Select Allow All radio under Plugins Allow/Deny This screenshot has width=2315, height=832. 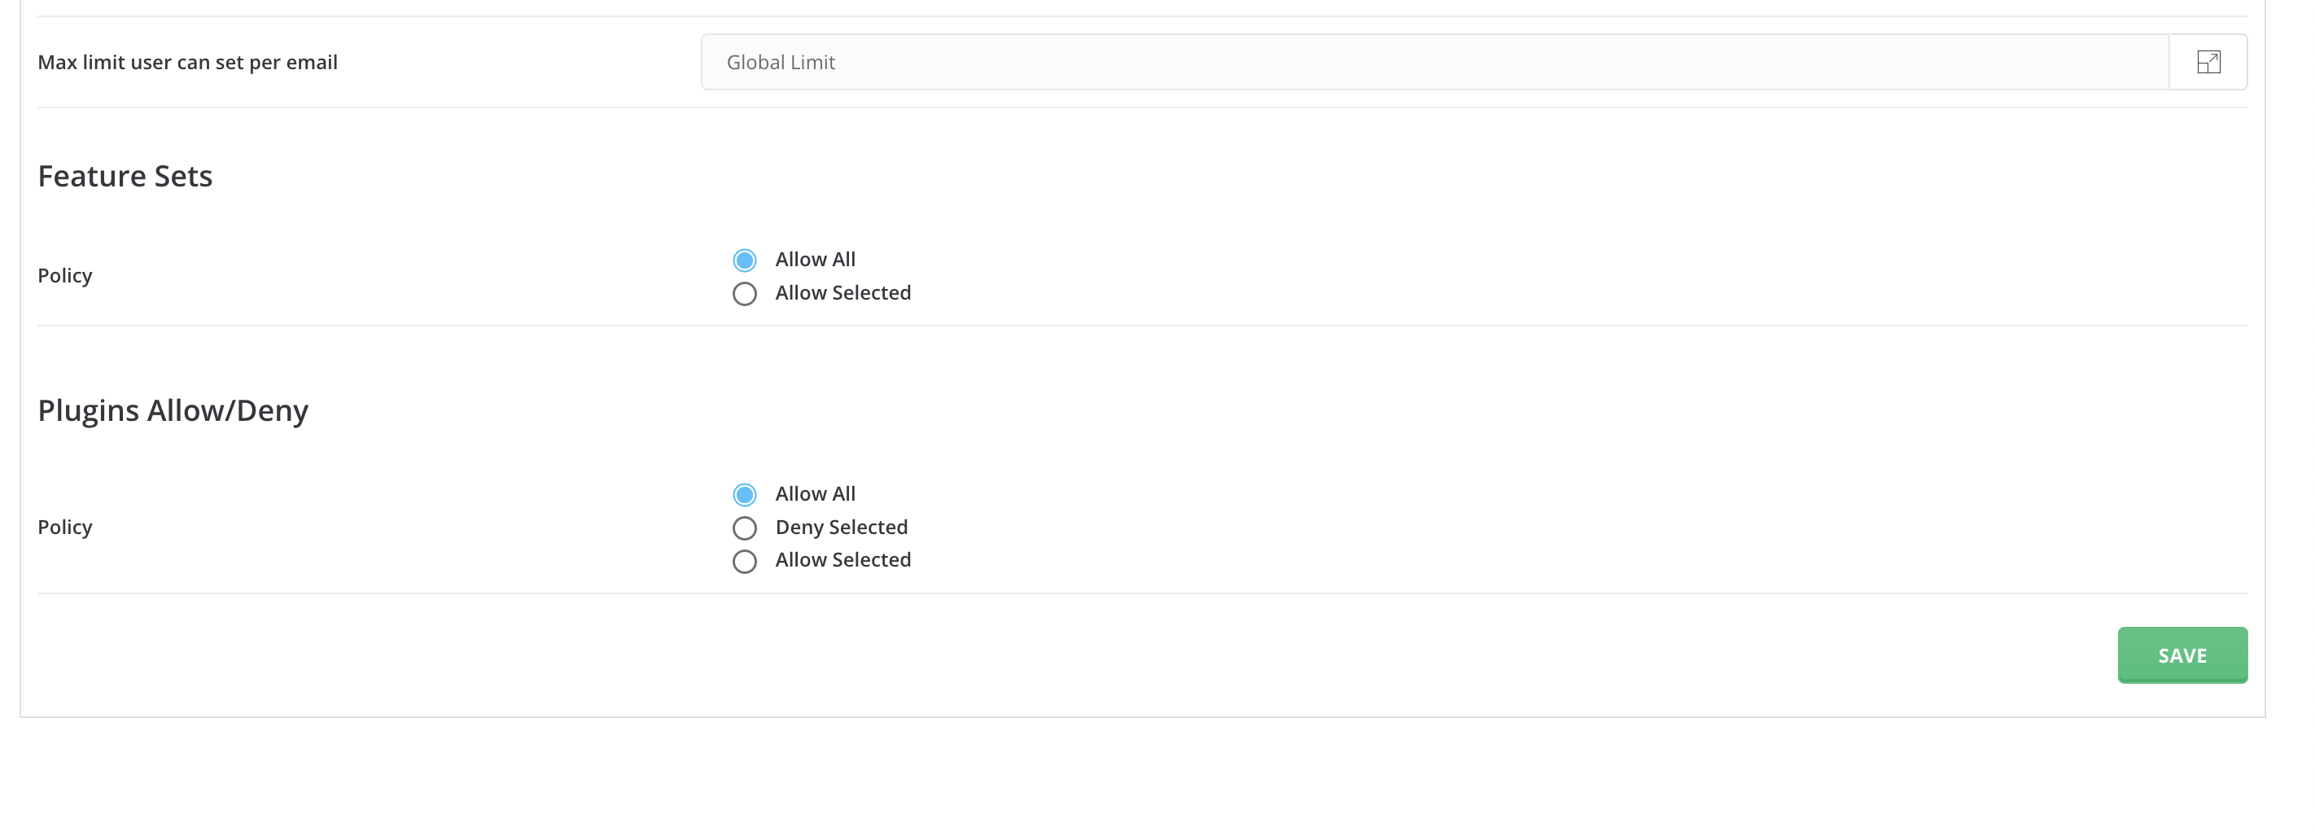coord(744,495)
